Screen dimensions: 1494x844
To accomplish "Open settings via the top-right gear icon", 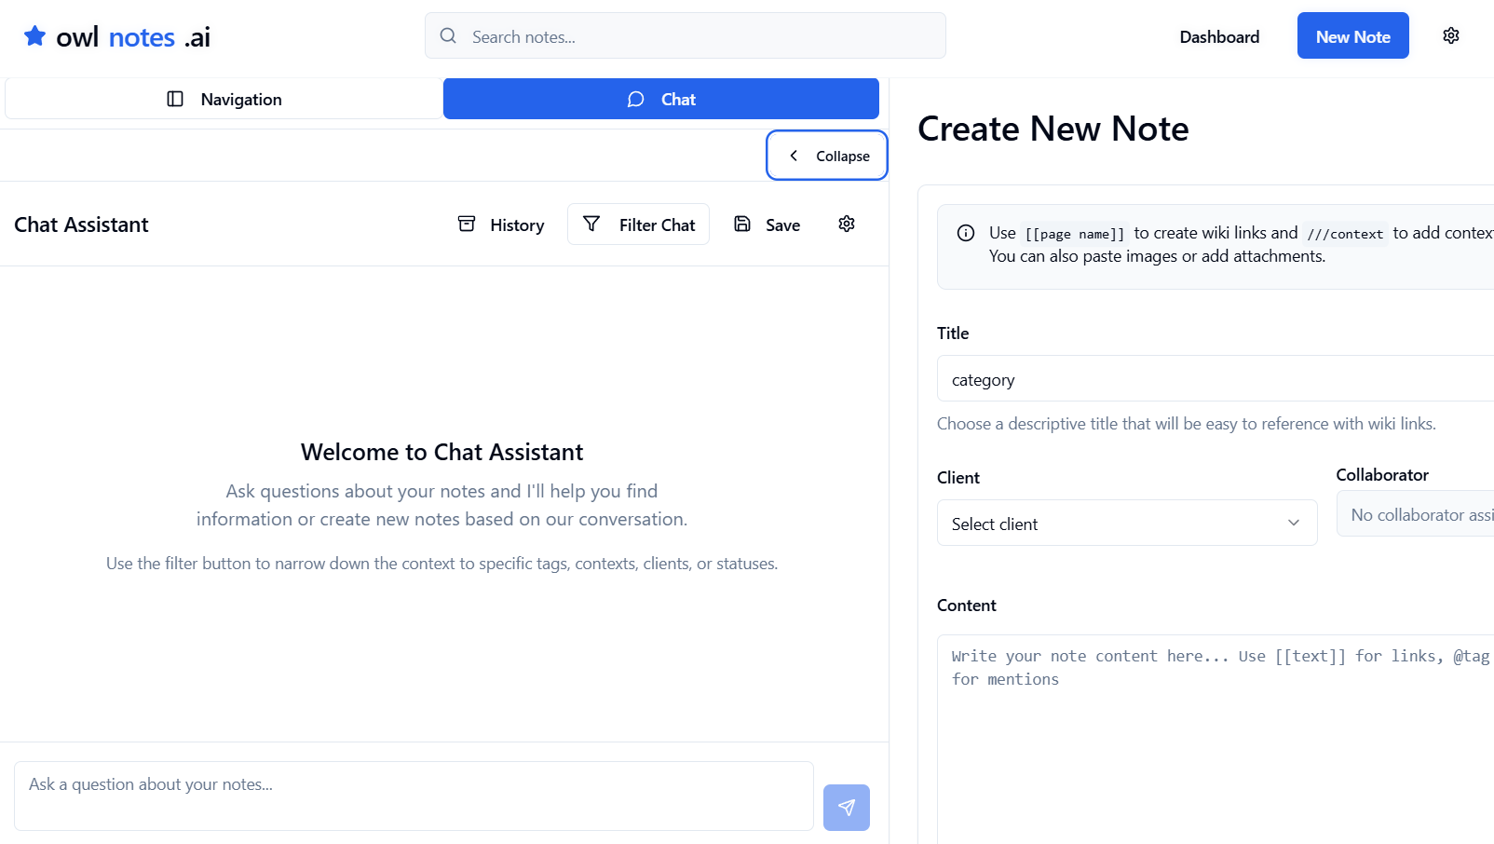I will tap(1450, 34).
